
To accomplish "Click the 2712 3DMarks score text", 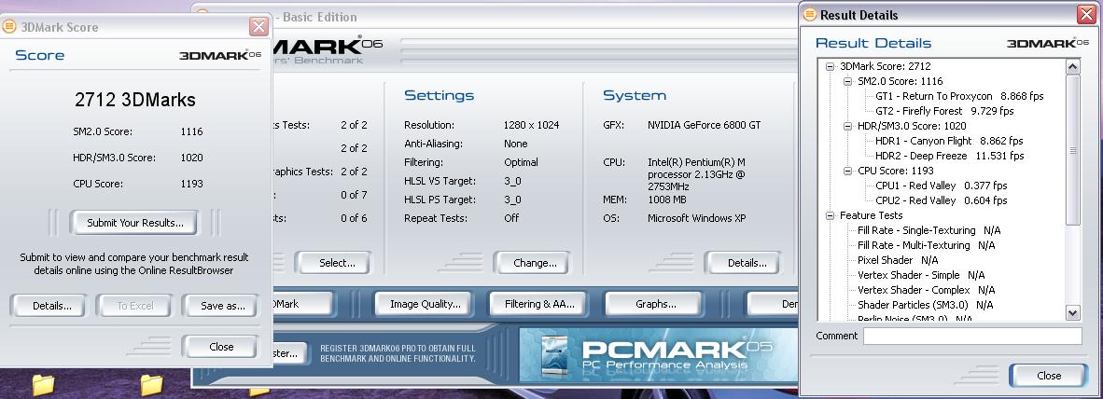I will point(135,100).
